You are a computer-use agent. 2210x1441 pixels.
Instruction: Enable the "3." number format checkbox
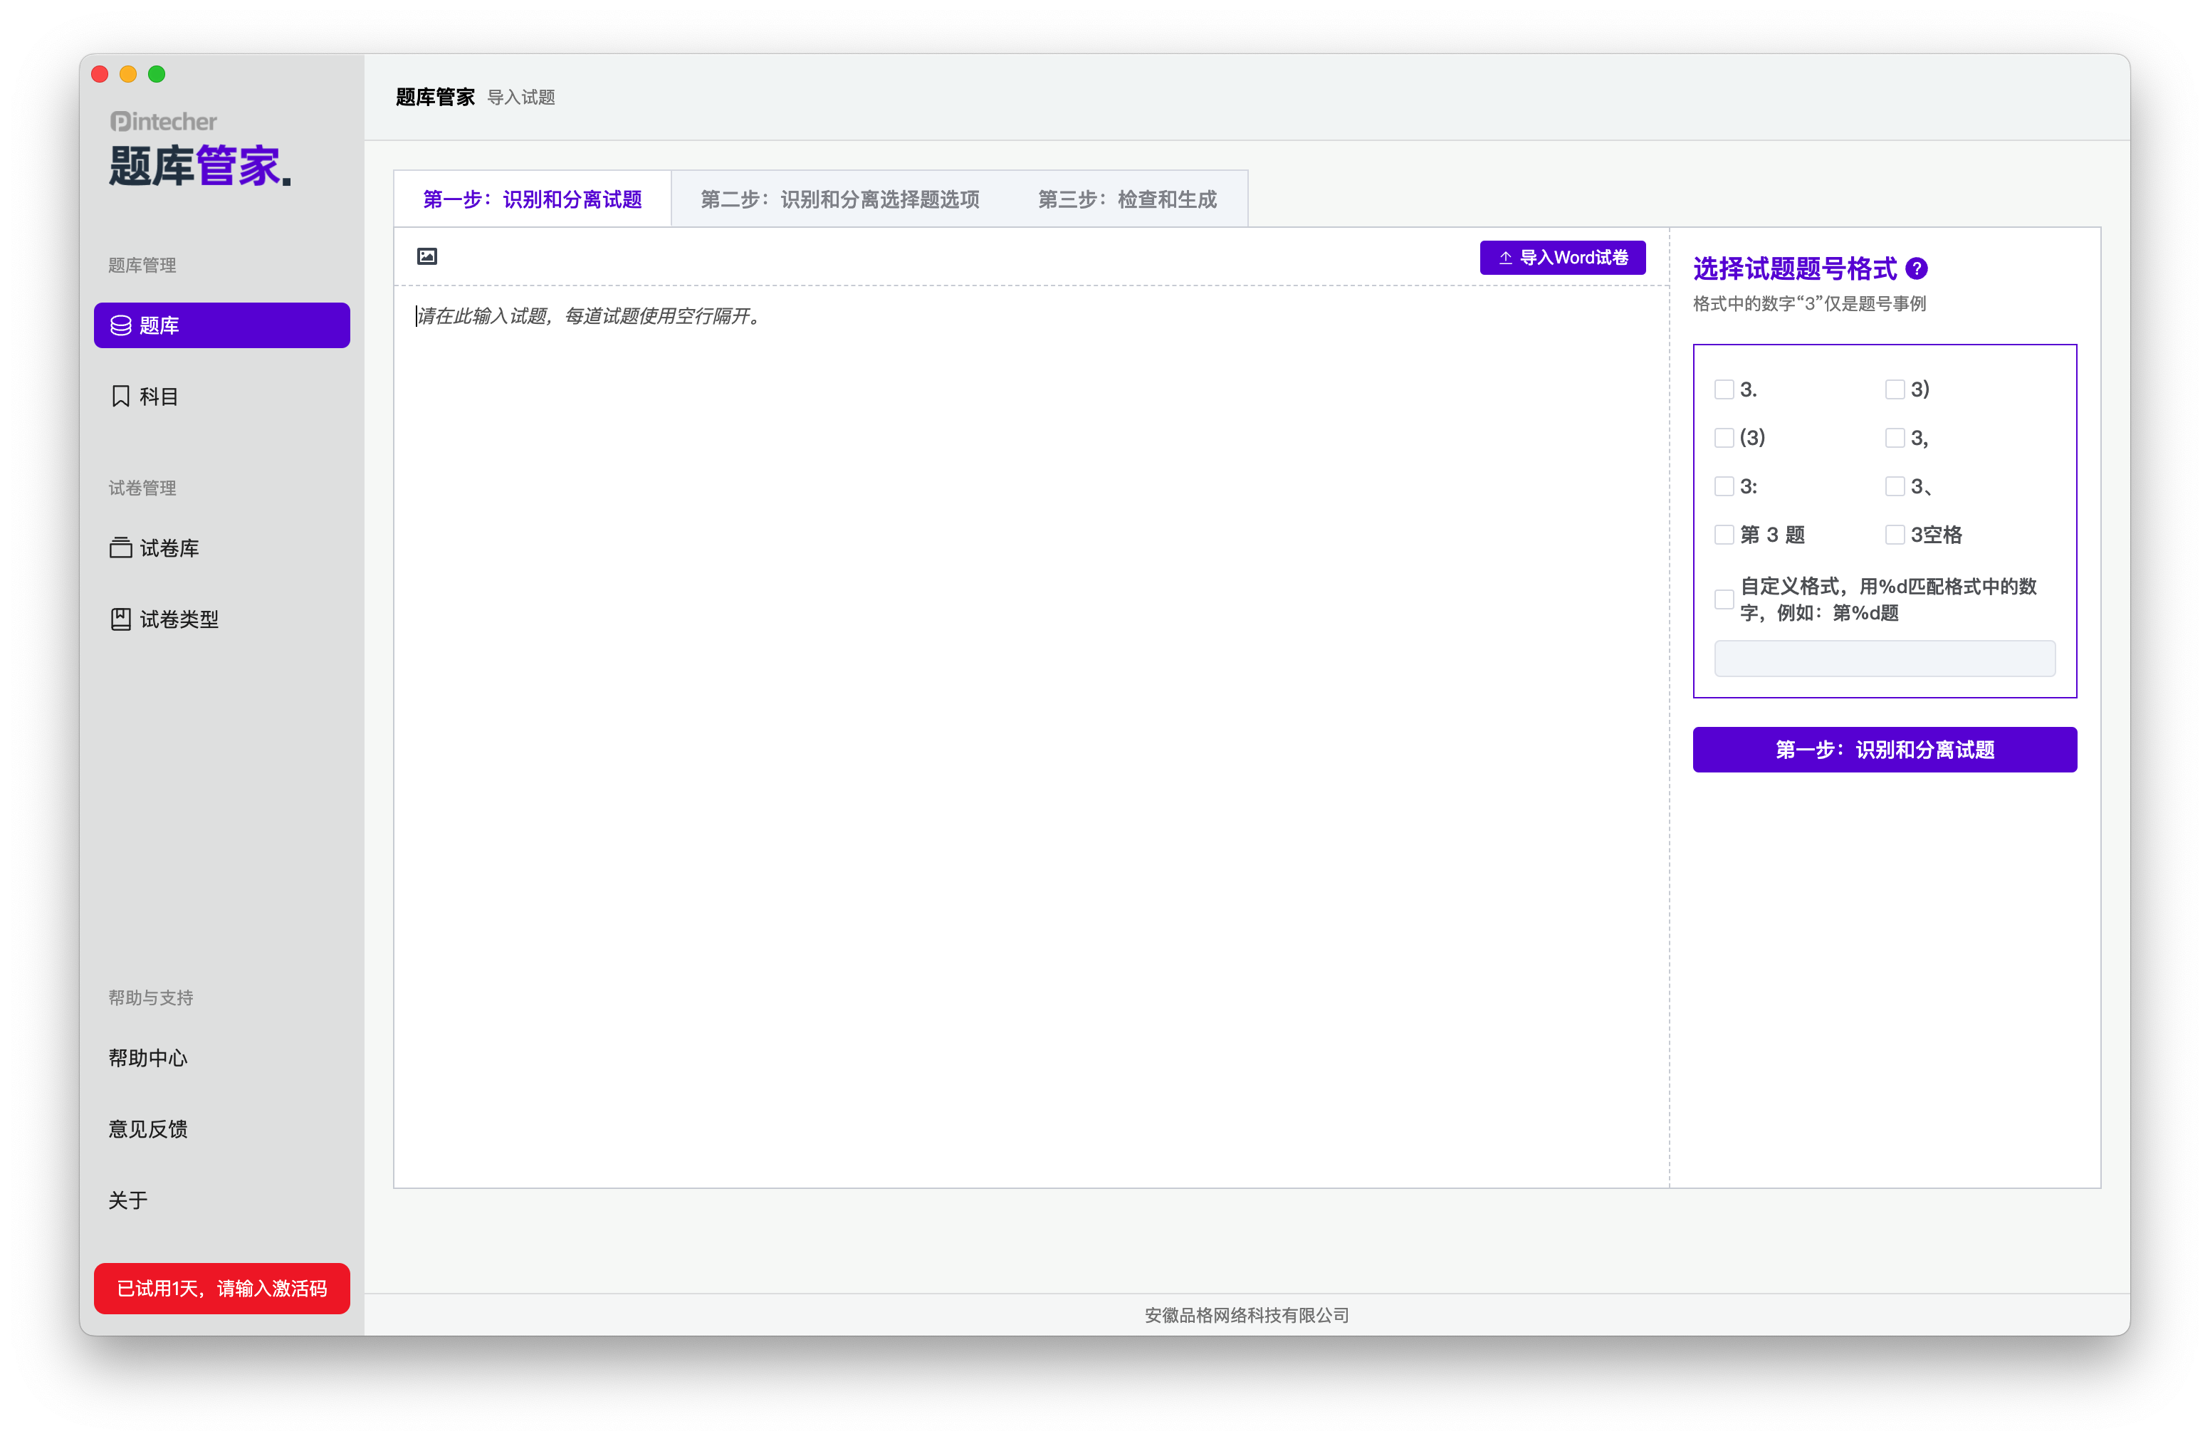(1724, 390)
